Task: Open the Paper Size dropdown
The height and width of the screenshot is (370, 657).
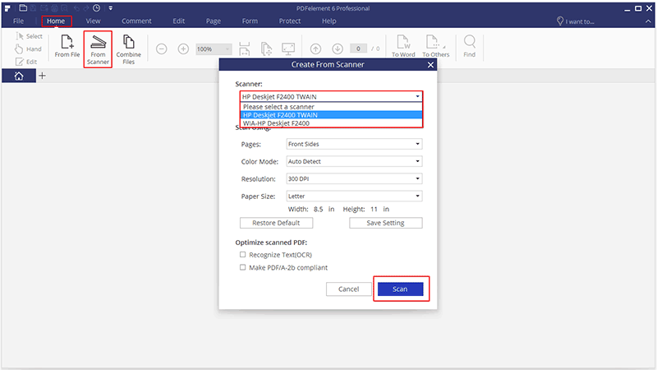Action: point(354,197)
